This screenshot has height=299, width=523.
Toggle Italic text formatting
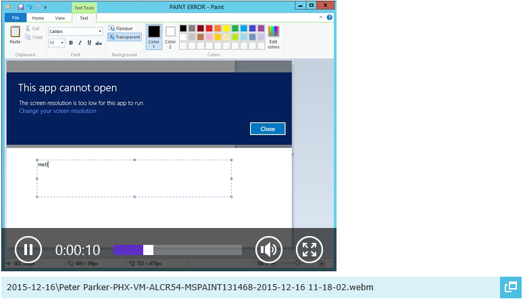[x=80, y=43]
